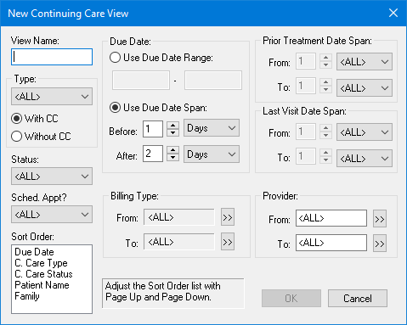Screen dimensions: 407x325
Task: Click the Before number field
Action: click(153, 129)
